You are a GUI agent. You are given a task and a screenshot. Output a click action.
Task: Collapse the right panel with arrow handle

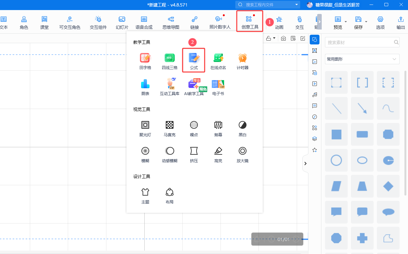[x=305, y=163]
